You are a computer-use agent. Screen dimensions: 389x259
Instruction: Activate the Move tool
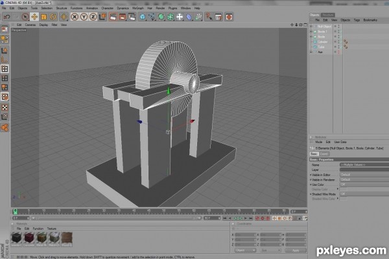click(x=34, y=17)
